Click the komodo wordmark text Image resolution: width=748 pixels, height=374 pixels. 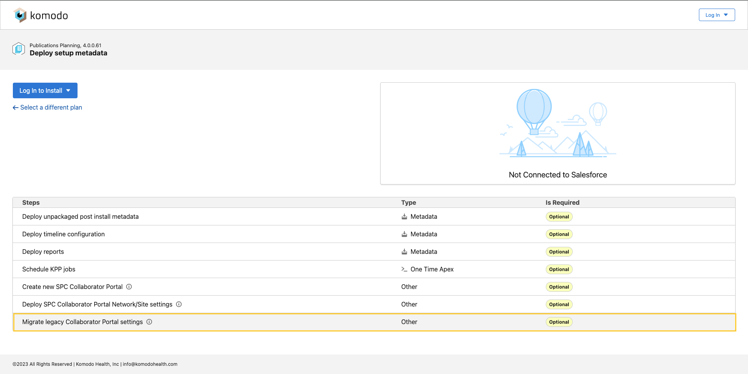pyautogui.click(x=49, y=16)
